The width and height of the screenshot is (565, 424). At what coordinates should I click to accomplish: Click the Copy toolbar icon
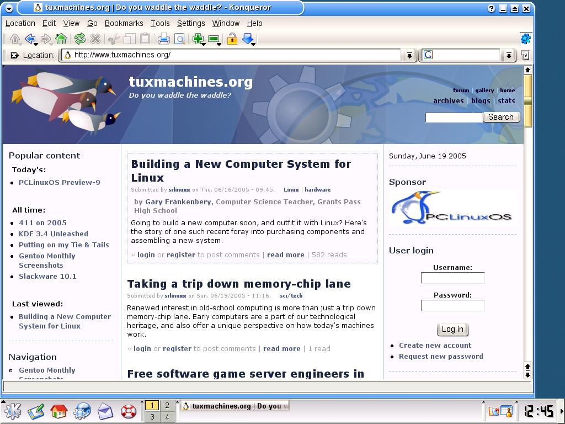coord(129,39)
